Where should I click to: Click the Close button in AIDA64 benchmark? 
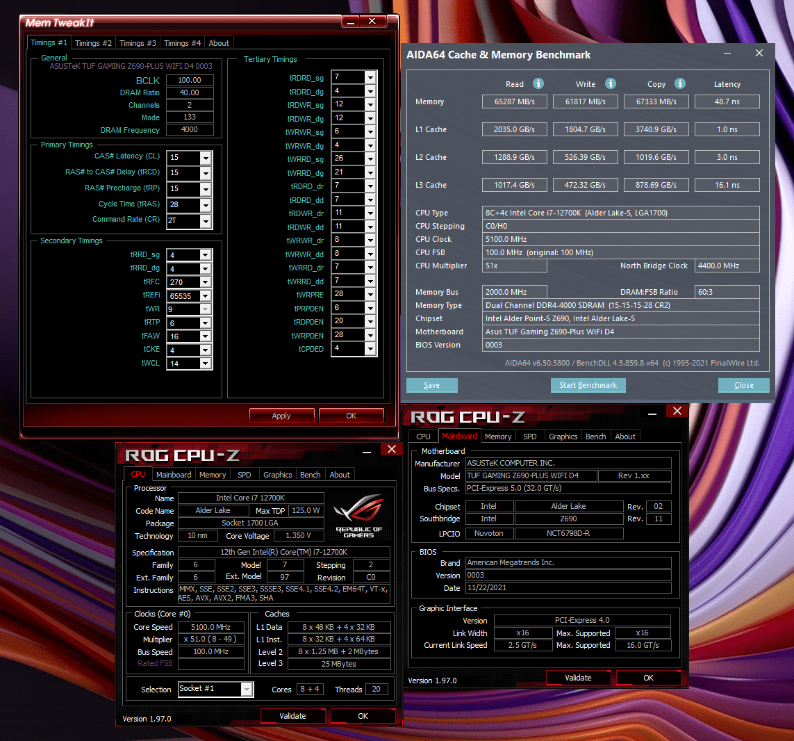point(744,385)
